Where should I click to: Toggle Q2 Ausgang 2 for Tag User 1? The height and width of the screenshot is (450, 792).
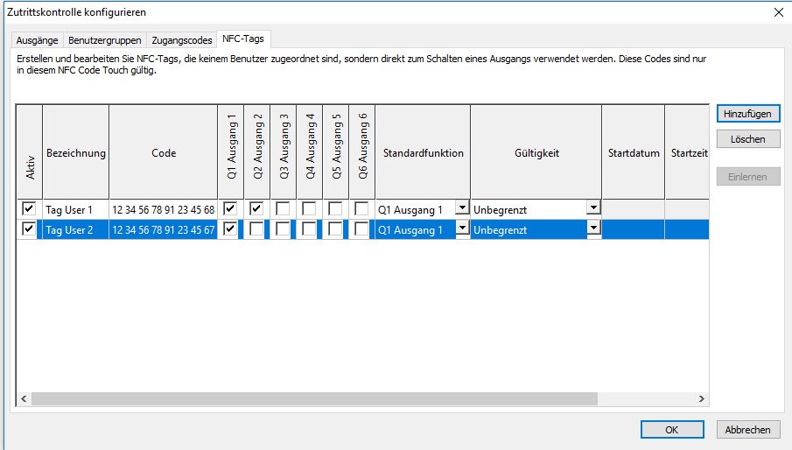point(256,208)
